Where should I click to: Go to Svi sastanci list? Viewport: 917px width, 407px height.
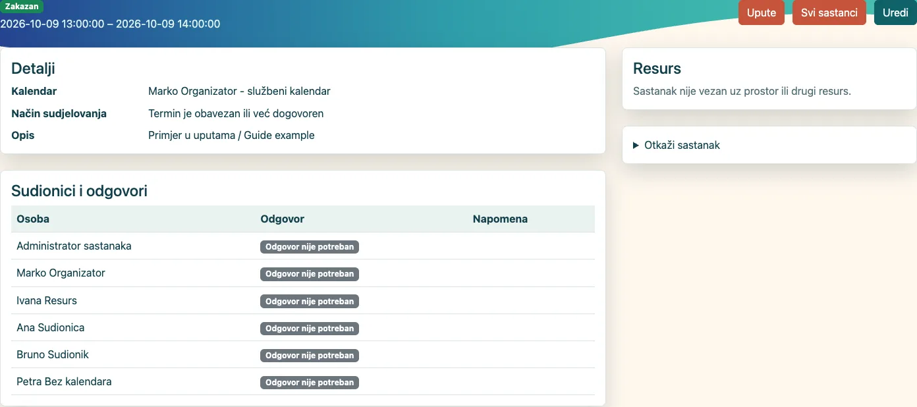pos(829,13)
